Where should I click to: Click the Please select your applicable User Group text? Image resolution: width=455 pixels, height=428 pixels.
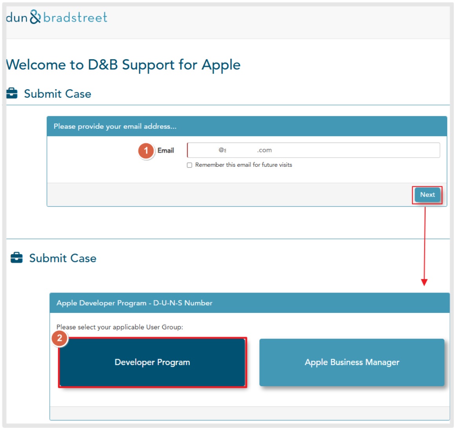[x=120, y=327]
